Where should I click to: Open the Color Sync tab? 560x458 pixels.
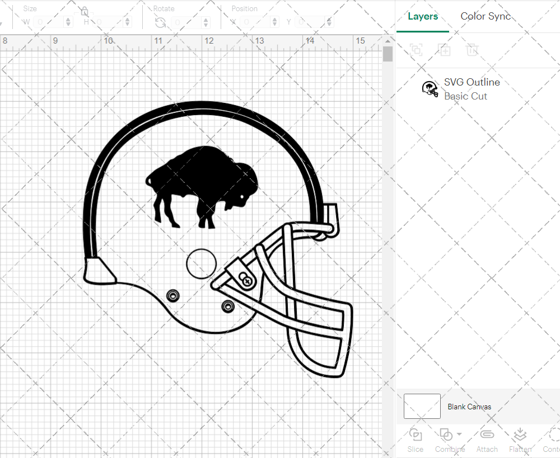pos(486,16)
